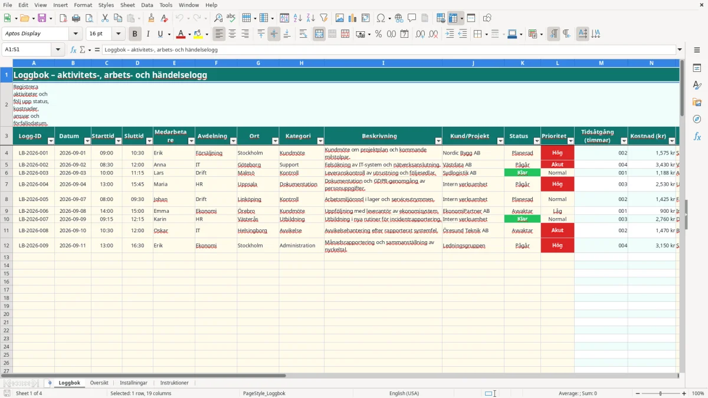Toggle Bold formatting
Screen dimensions: 708x398
click(135, 34)
